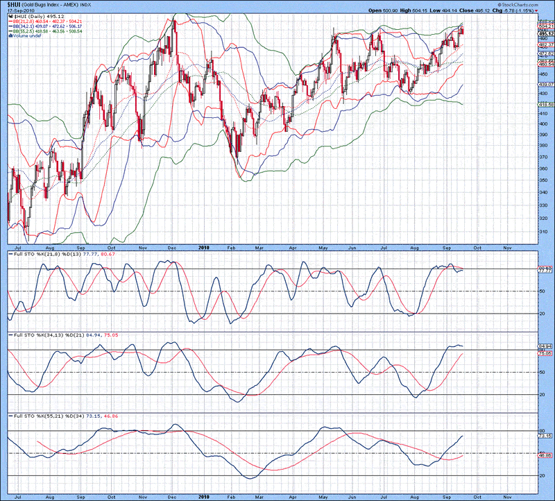Click the 495.12 current price label on axis

(x=545, y=33)
